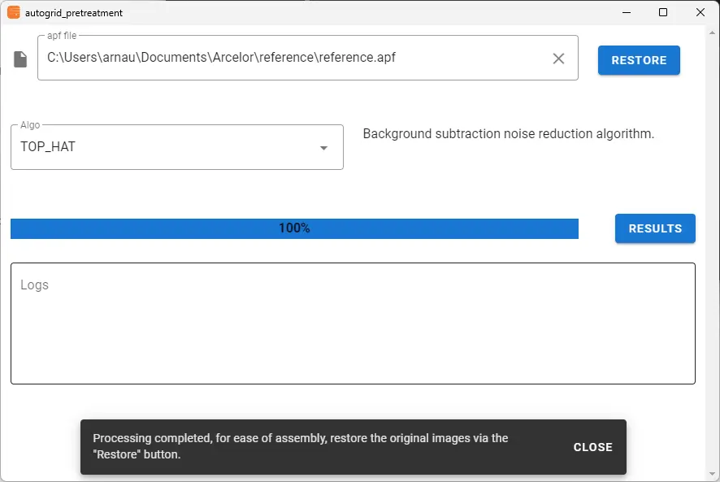The width and height of the screenshot is (720, 482).
Task: Click the 100% progress bar
Action: 294,228
